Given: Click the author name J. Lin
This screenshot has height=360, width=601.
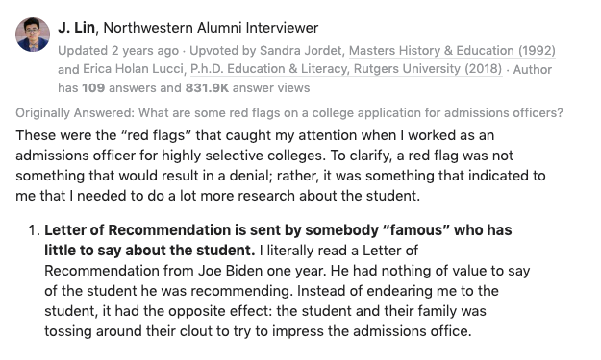Looking at the screenshot, I should pyautogui.click(x=76, y=28).
